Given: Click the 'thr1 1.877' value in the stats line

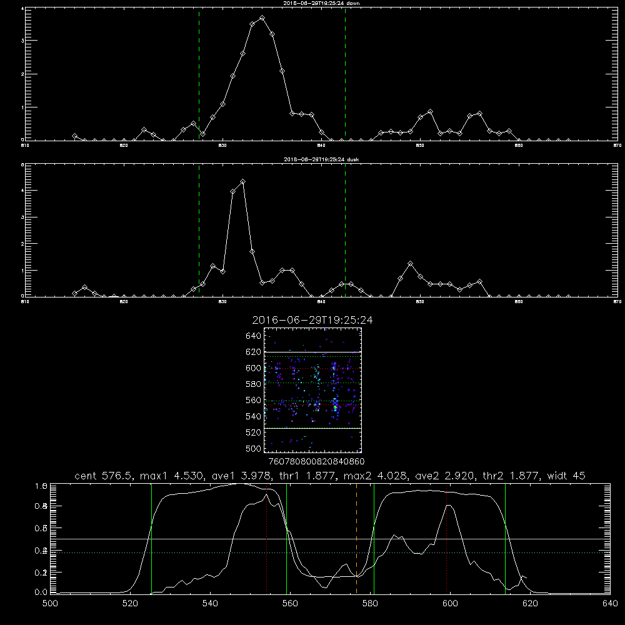Looking at the screenshot, I should click(x=307, y=476).
